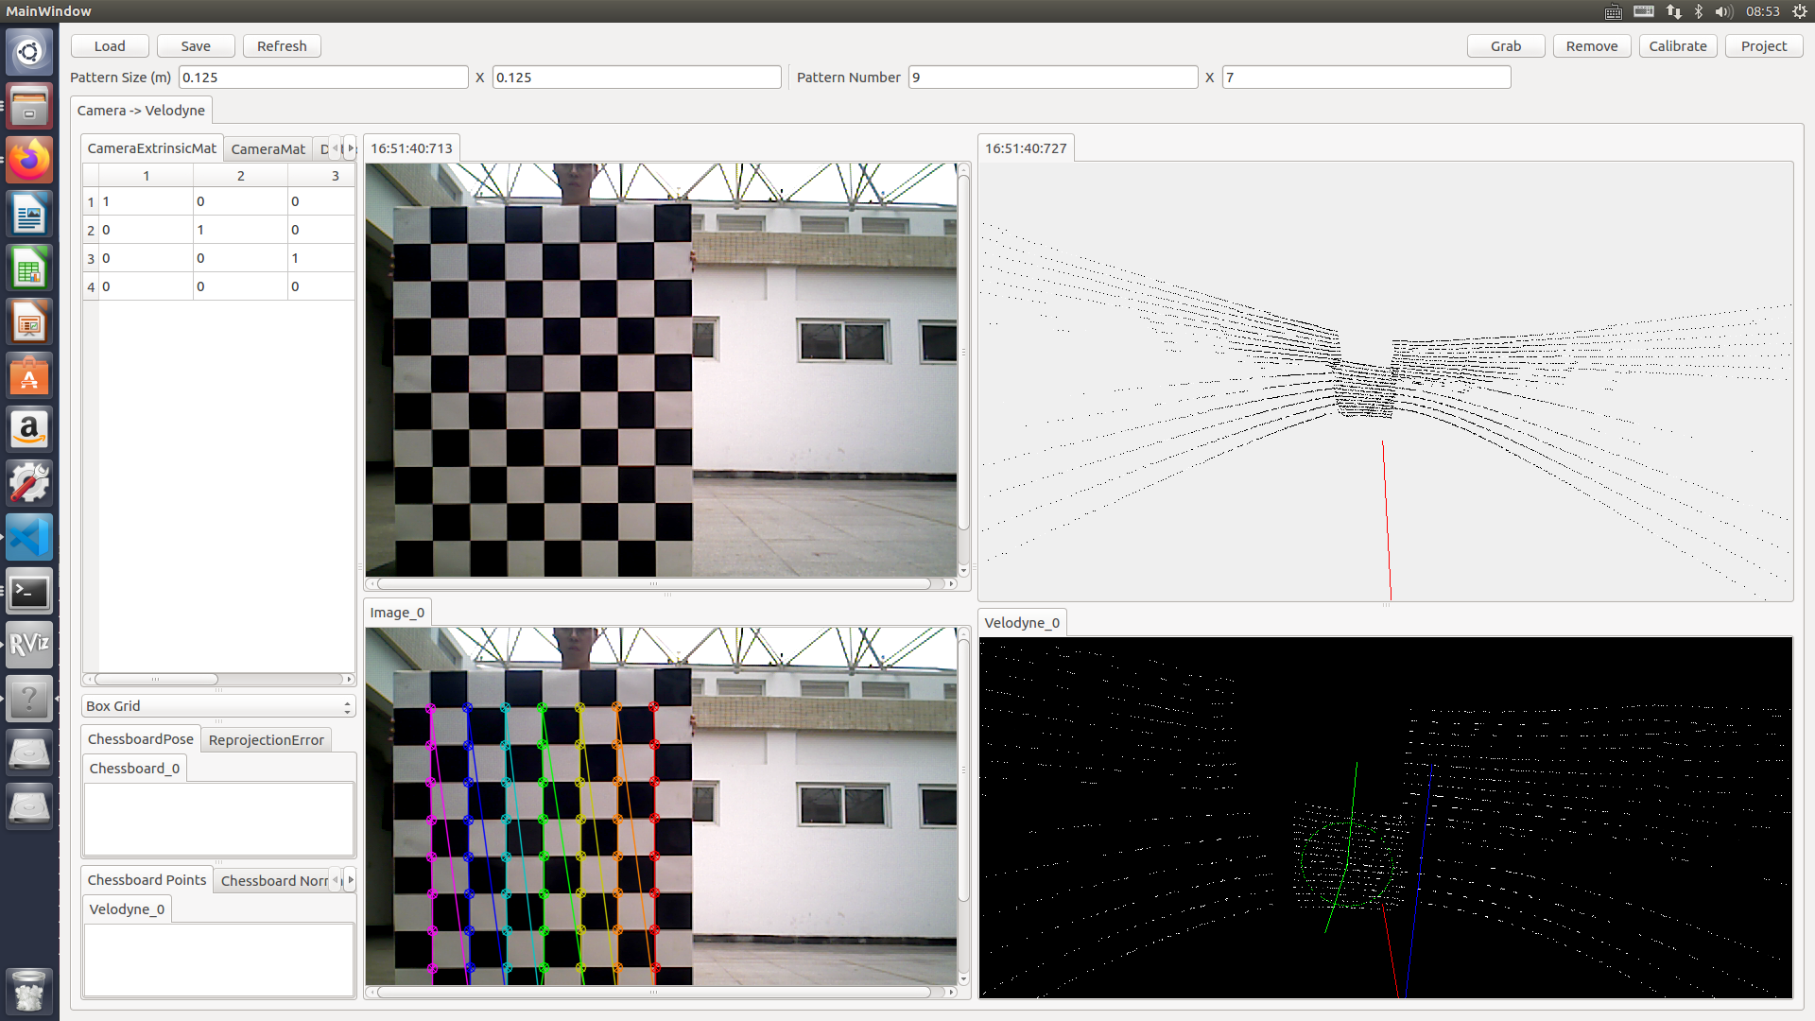Click the matrix table horizontal scrollbar

[x=156, y=679]
